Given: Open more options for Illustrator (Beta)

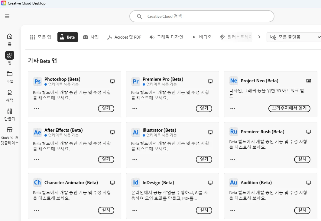Looking at the screenshot, I should (x=135, y=159).
